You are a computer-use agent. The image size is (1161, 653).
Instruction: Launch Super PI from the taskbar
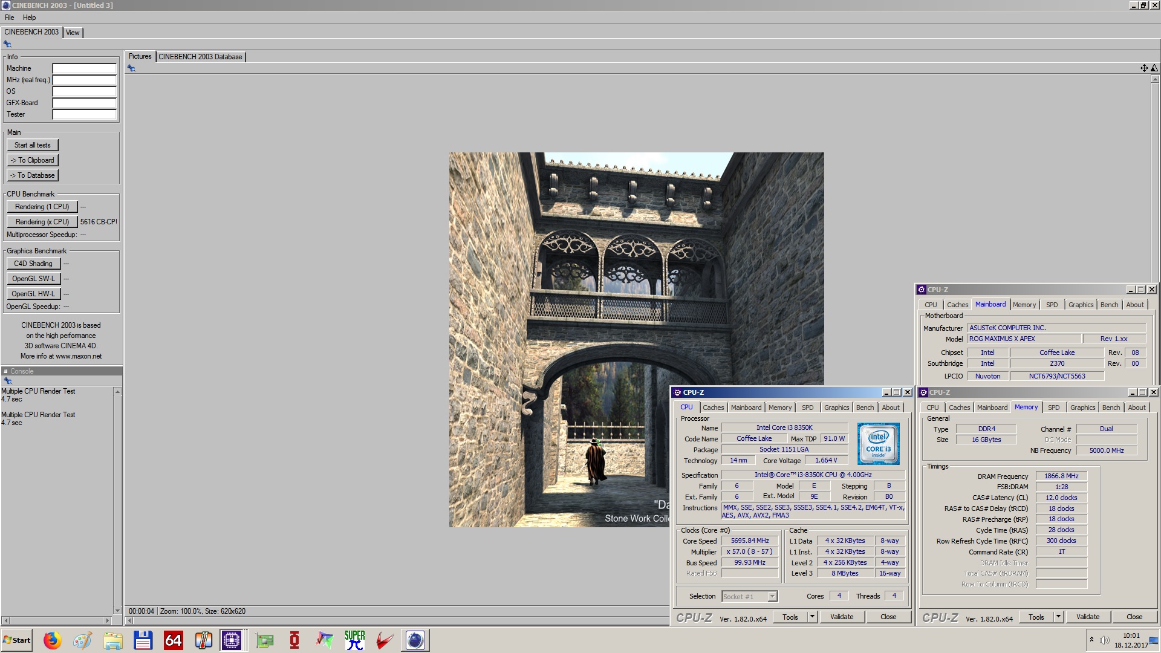(x=355, y=640)
